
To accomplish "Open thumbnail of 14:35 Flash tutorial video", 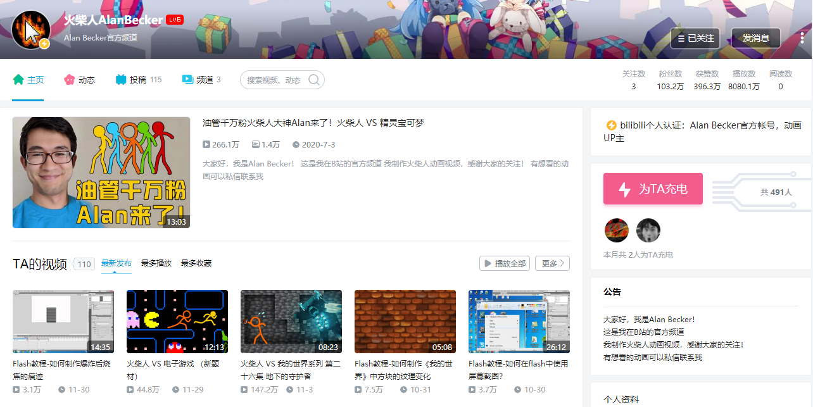I will tap(63, 322).
